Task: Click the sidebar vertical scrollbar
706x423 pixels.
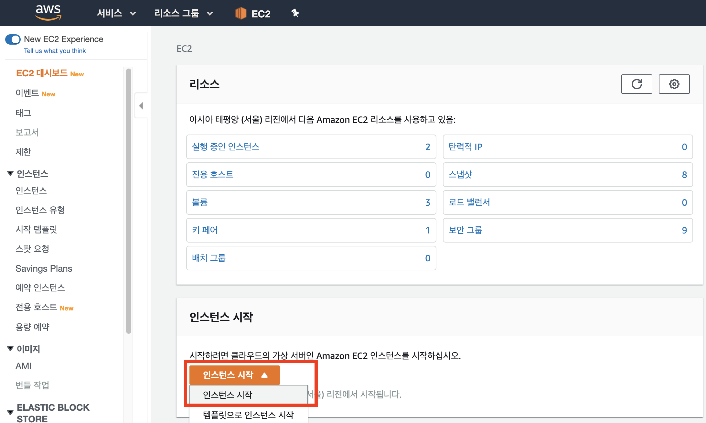Action: [x=129, y=201]
